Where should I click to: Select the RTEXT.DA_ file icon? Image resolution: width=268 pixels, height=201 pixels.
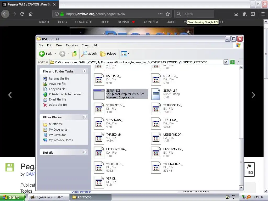click(x=156, y=80)
